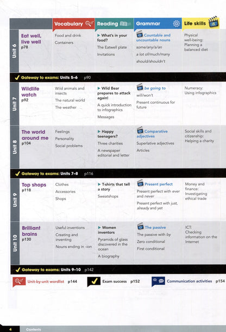Image resolution: width=226 pixels, height=332 pixels.
Task: Click the open book icon beside Reading
Action: pyautogui.click(x=125, y=23)
